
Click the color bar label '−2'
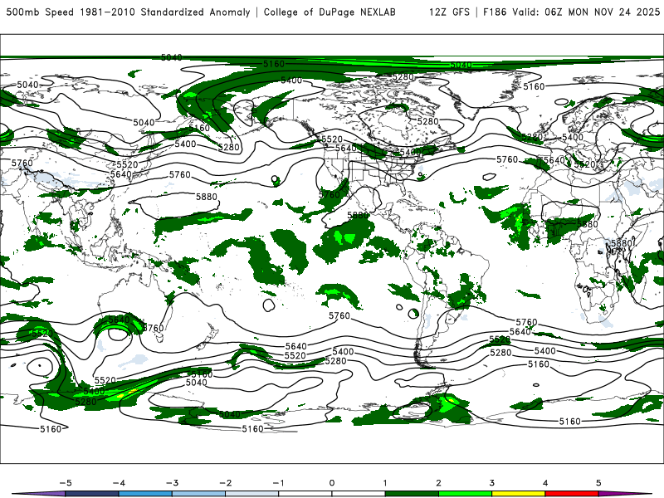[225, 483]
